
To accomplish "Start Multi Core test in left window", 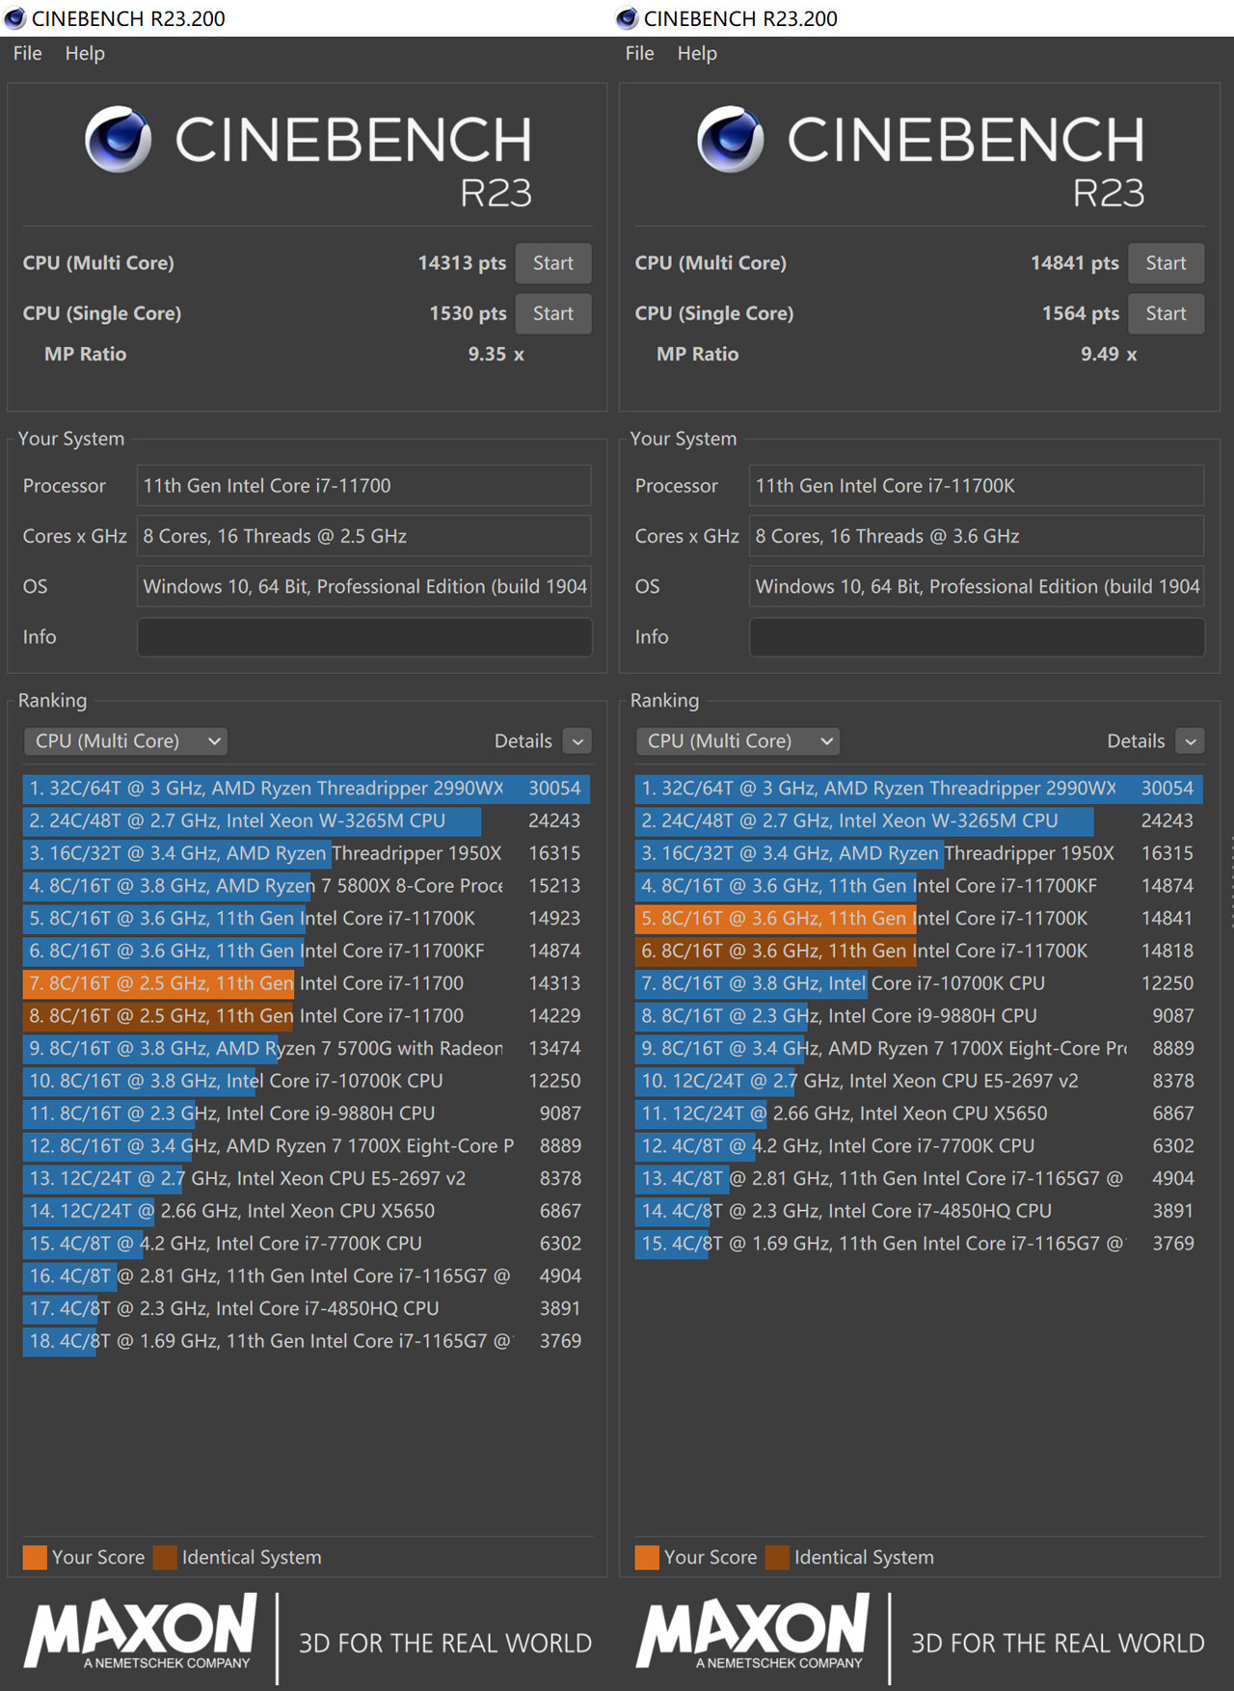I will [553, 263].
